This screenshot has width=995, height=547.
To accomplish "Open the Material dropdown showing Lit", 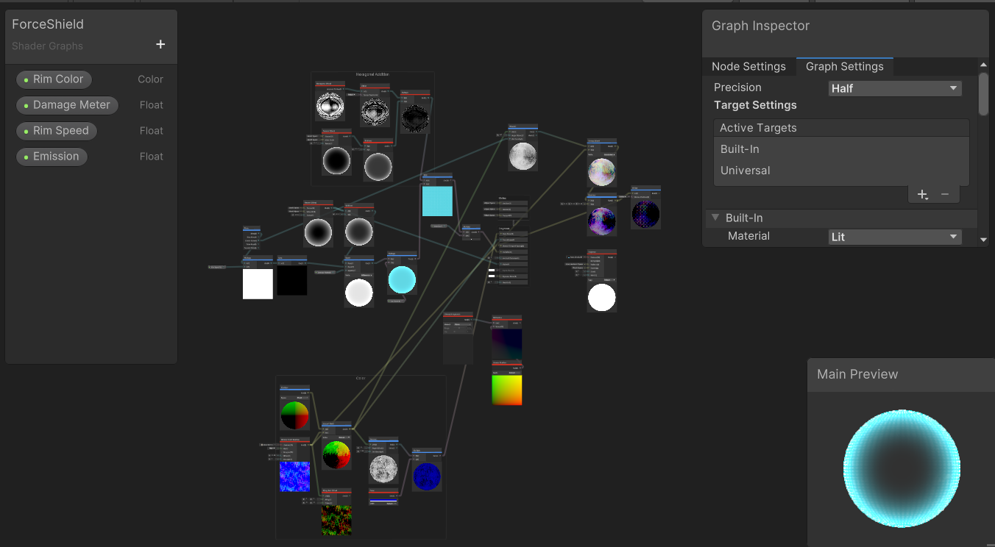I will click(x=894, y=236).
